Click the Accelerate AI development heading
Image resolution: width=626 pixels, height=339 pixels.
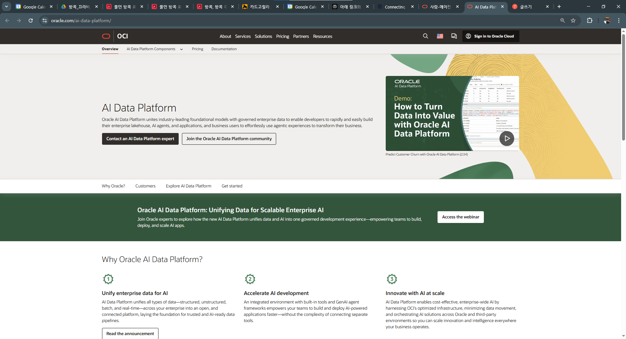(276, 293)
